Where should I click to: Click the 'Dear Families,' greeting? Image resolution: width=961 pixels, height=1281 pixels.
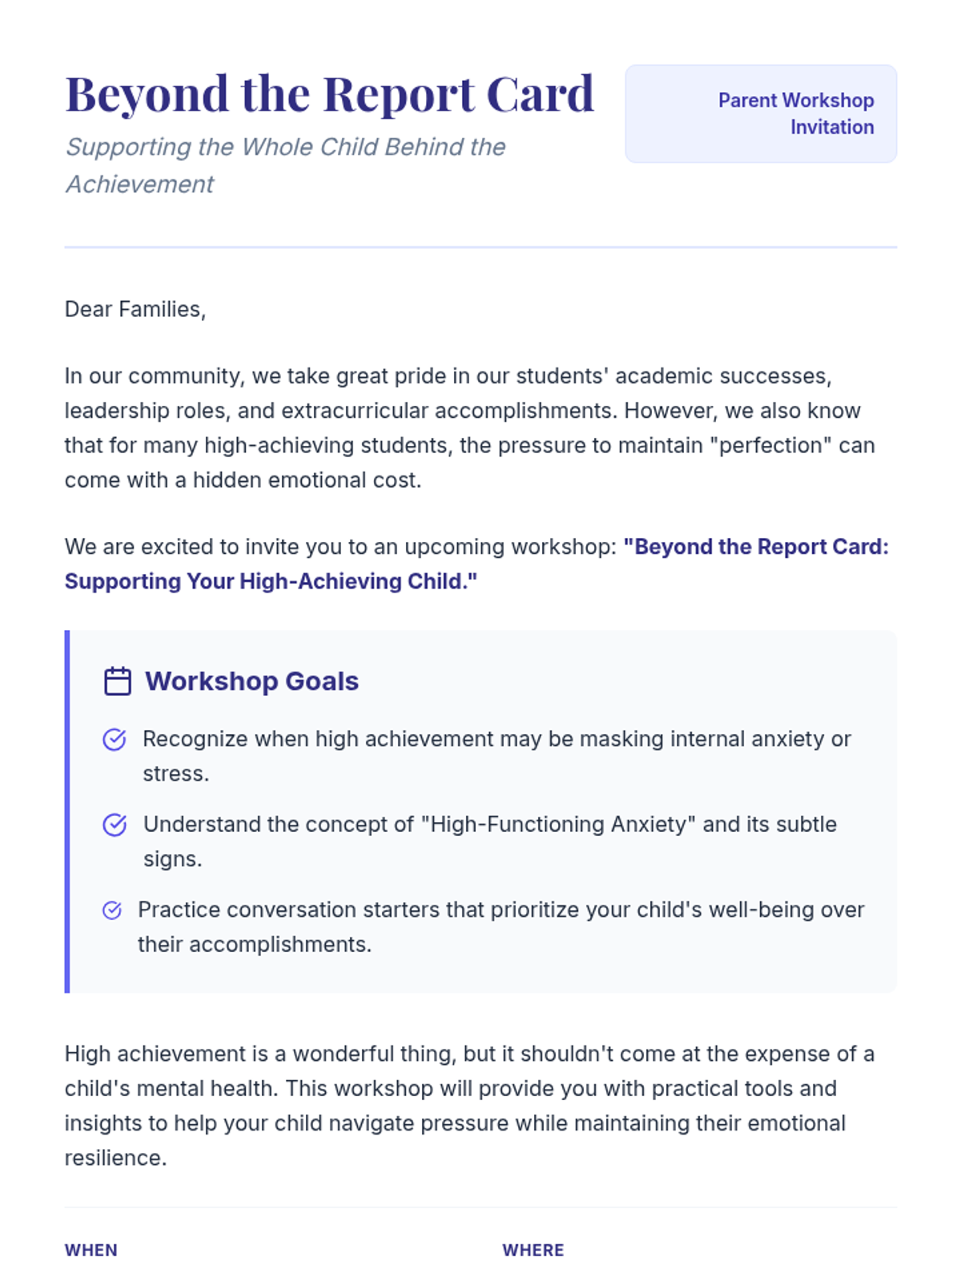(x=135, y=309)
